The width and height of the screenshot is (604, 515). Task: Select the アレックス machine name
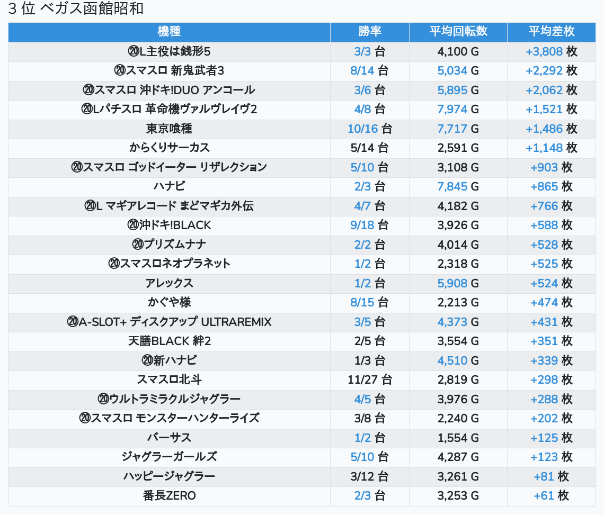169,283
